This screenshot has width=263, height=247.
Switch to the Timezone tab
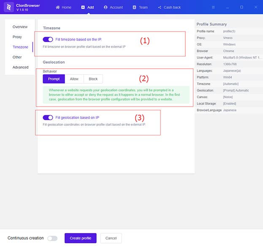[20, 47]
